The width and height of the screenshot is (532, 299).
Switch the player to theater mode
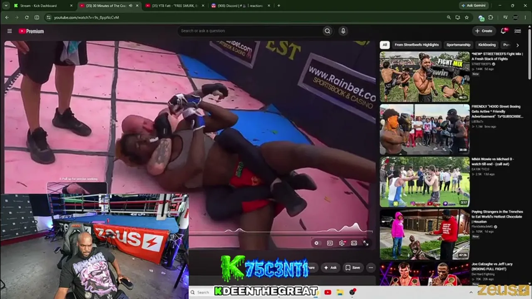(354, 243)
